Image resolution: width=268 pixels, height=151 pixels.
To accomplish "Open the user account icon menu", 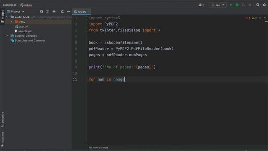I will tap(201, 5).
